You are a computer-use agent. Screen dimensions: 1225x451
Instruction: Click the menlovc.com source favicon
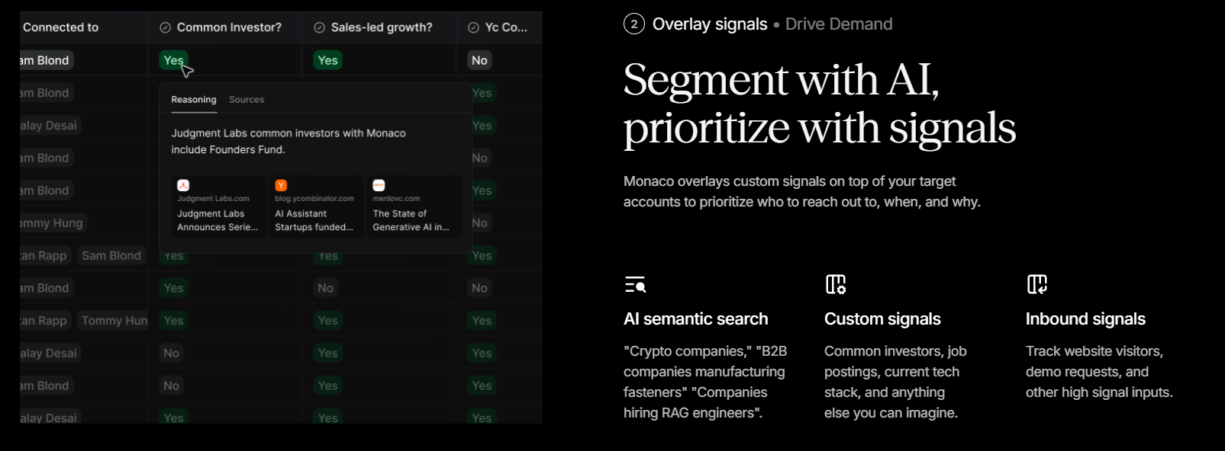click(379, 185)
